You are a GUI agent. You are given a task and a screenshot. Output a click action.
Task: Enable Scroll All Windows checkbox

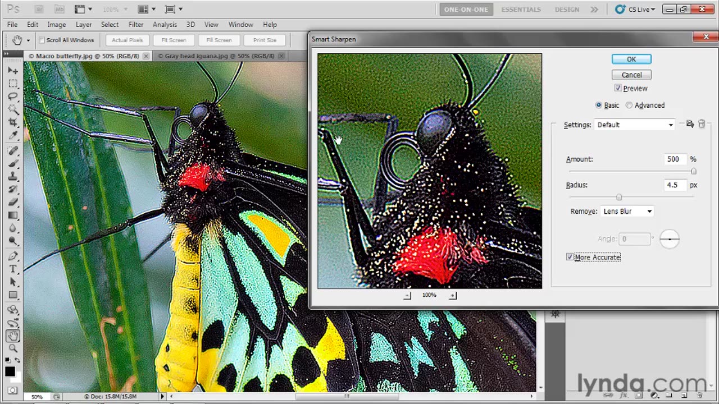tap(42, 40)
